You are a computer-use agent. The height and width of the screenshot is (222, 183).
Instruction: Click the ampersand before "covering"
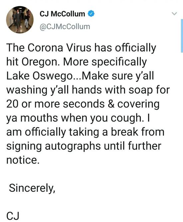(x=111, y=104)
